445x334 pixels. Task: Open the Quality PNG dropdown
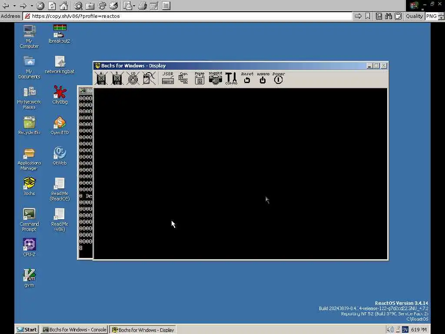(435, 16)
